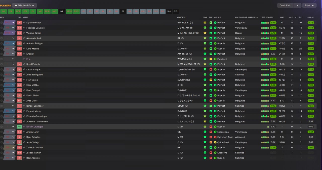Toggle the pick circle for Thibaut Courtois

(x=2, y=148)
